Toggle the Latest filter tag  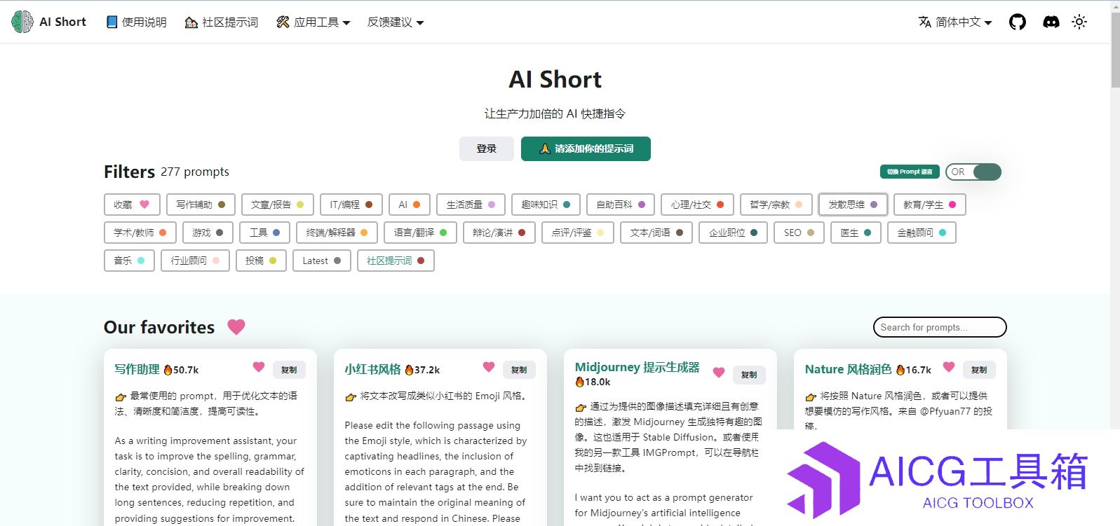322,261
